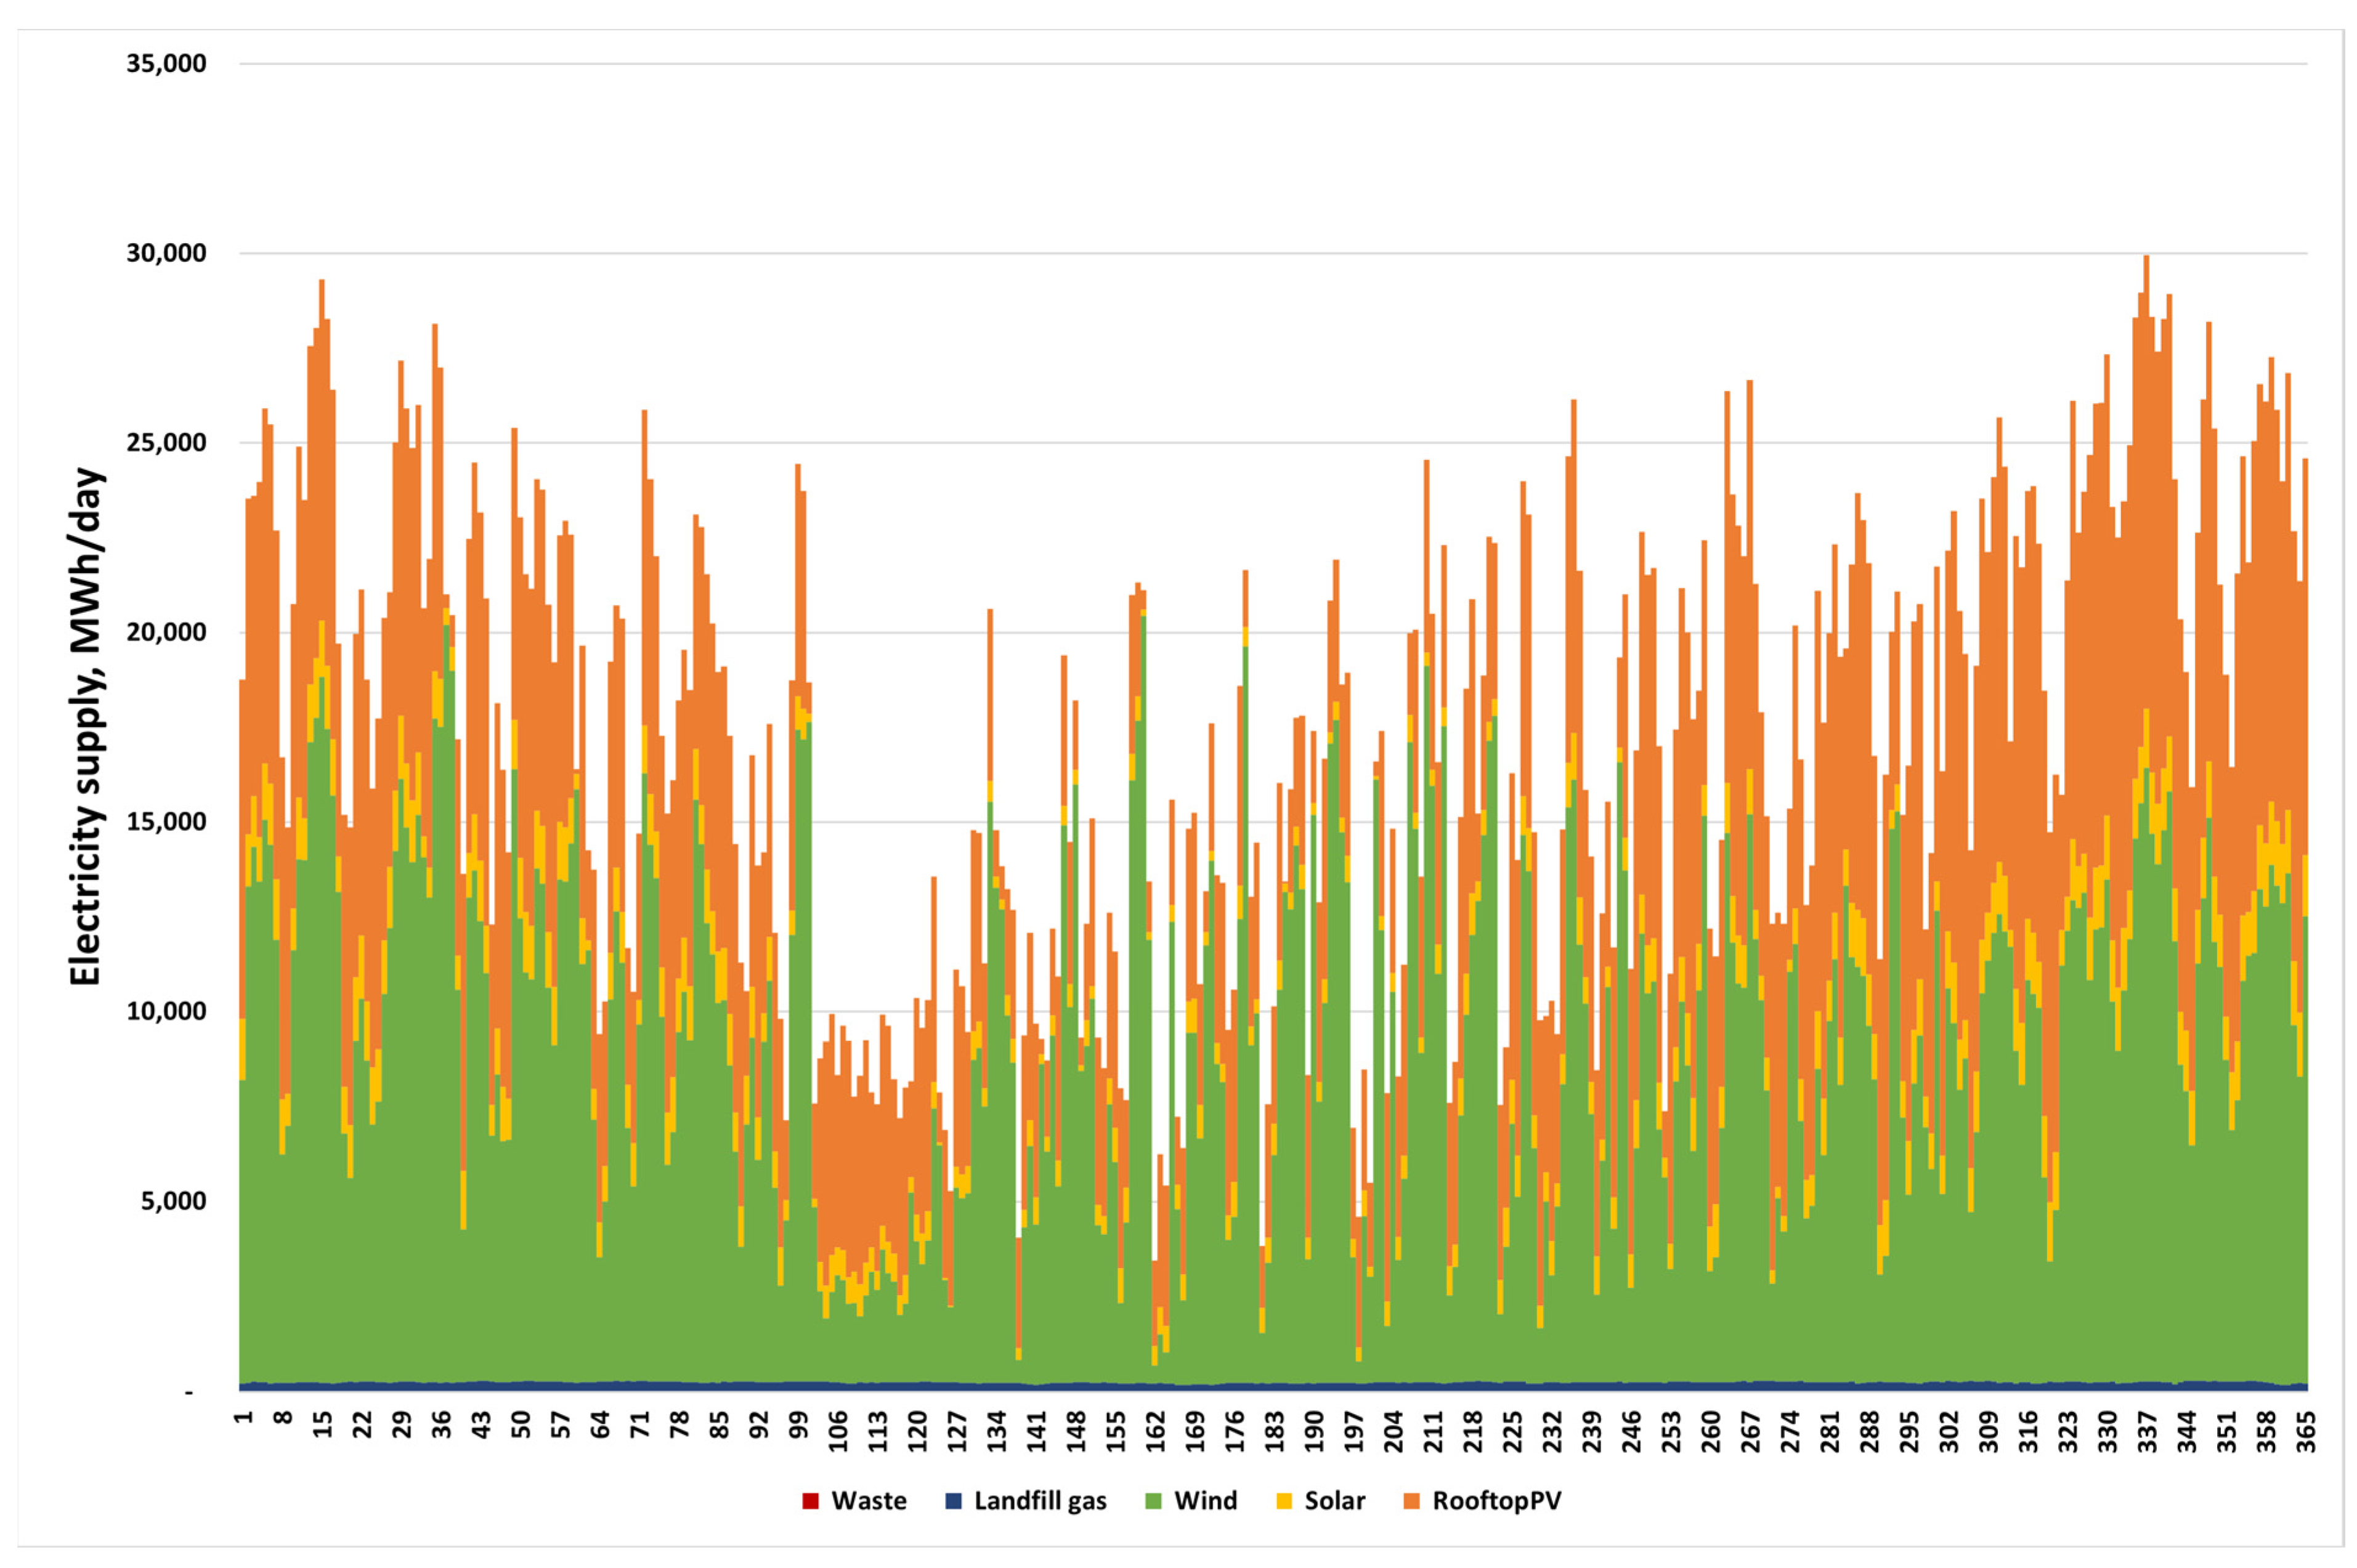The width and height of the screenshot is (2357, 1568).
Task: Click the day 99 x-axis label
Action: click(x=799, y=1425)
